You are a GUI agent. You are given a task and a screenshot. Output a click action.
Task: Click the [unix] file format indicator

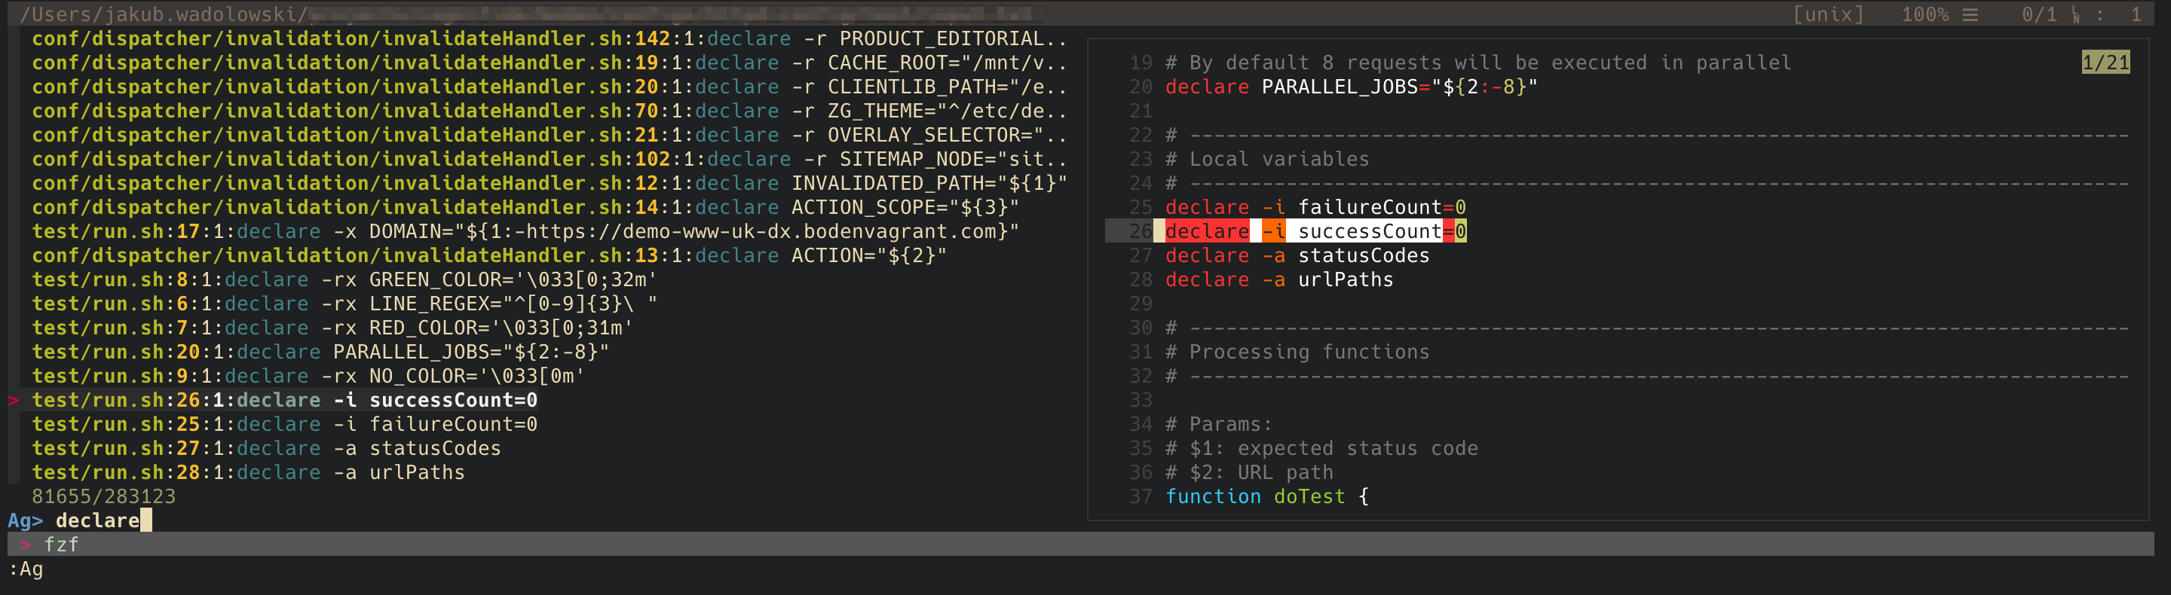1828,14
